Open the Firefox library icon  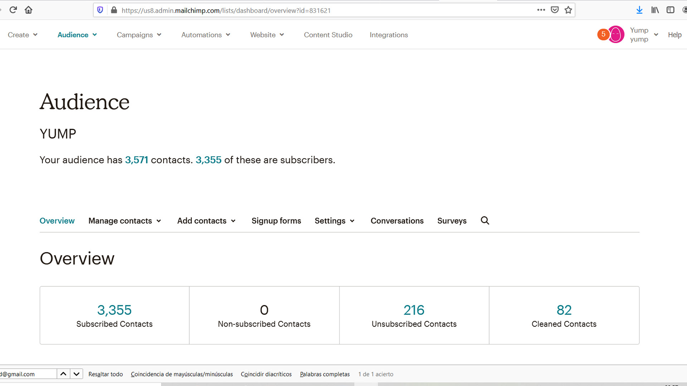click(655, 10)
